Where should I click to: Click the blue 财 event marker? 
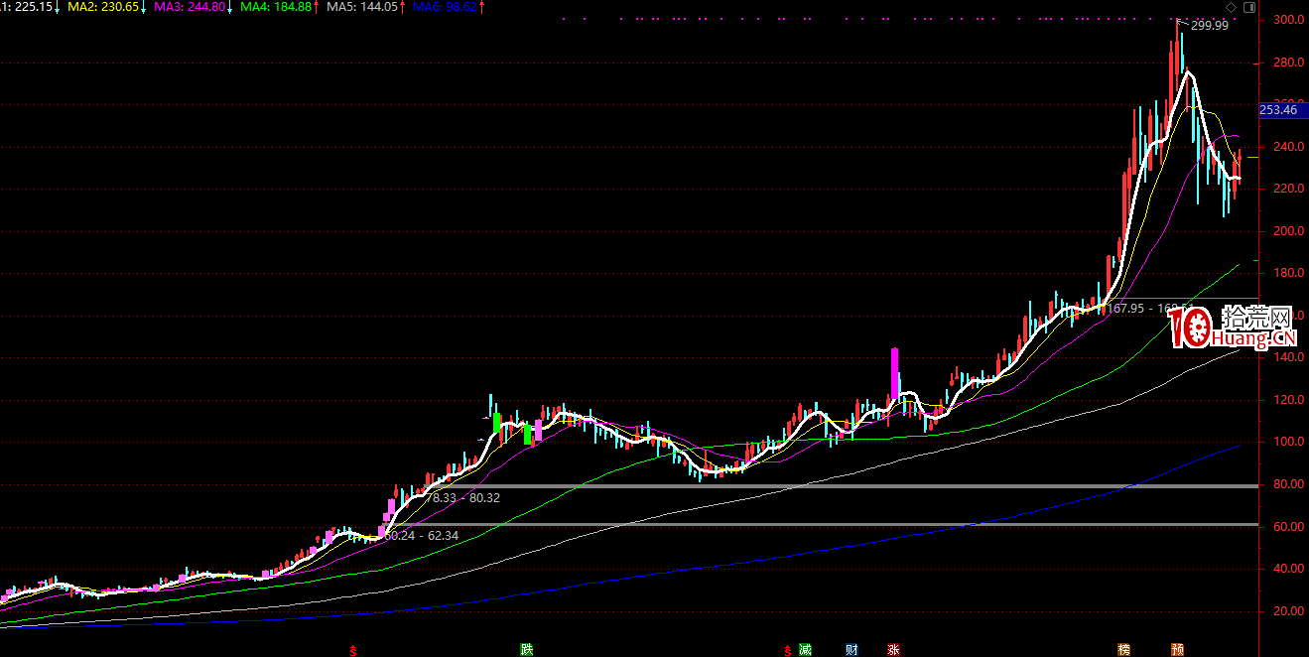point(851,650)
